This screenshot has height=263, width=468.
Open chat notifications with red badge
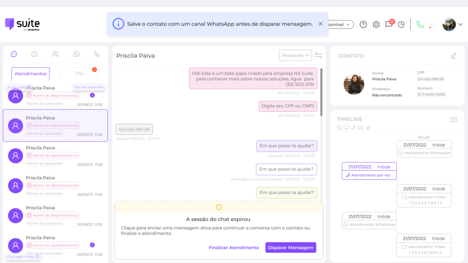click(x=389, y=24)
